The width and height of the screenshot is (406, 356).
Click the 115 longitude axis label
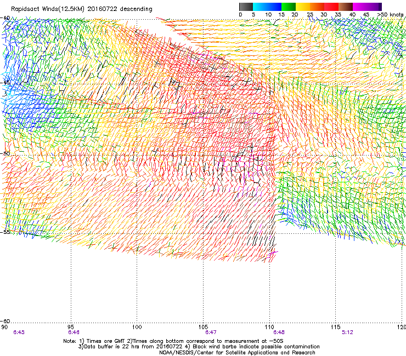(x=336, y=327)
